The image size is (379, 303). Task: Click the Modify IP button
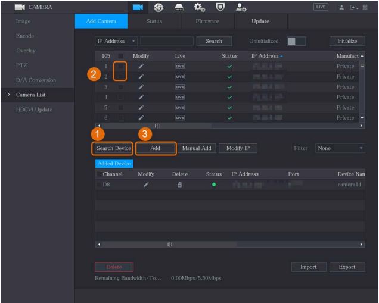coord(238,148)
